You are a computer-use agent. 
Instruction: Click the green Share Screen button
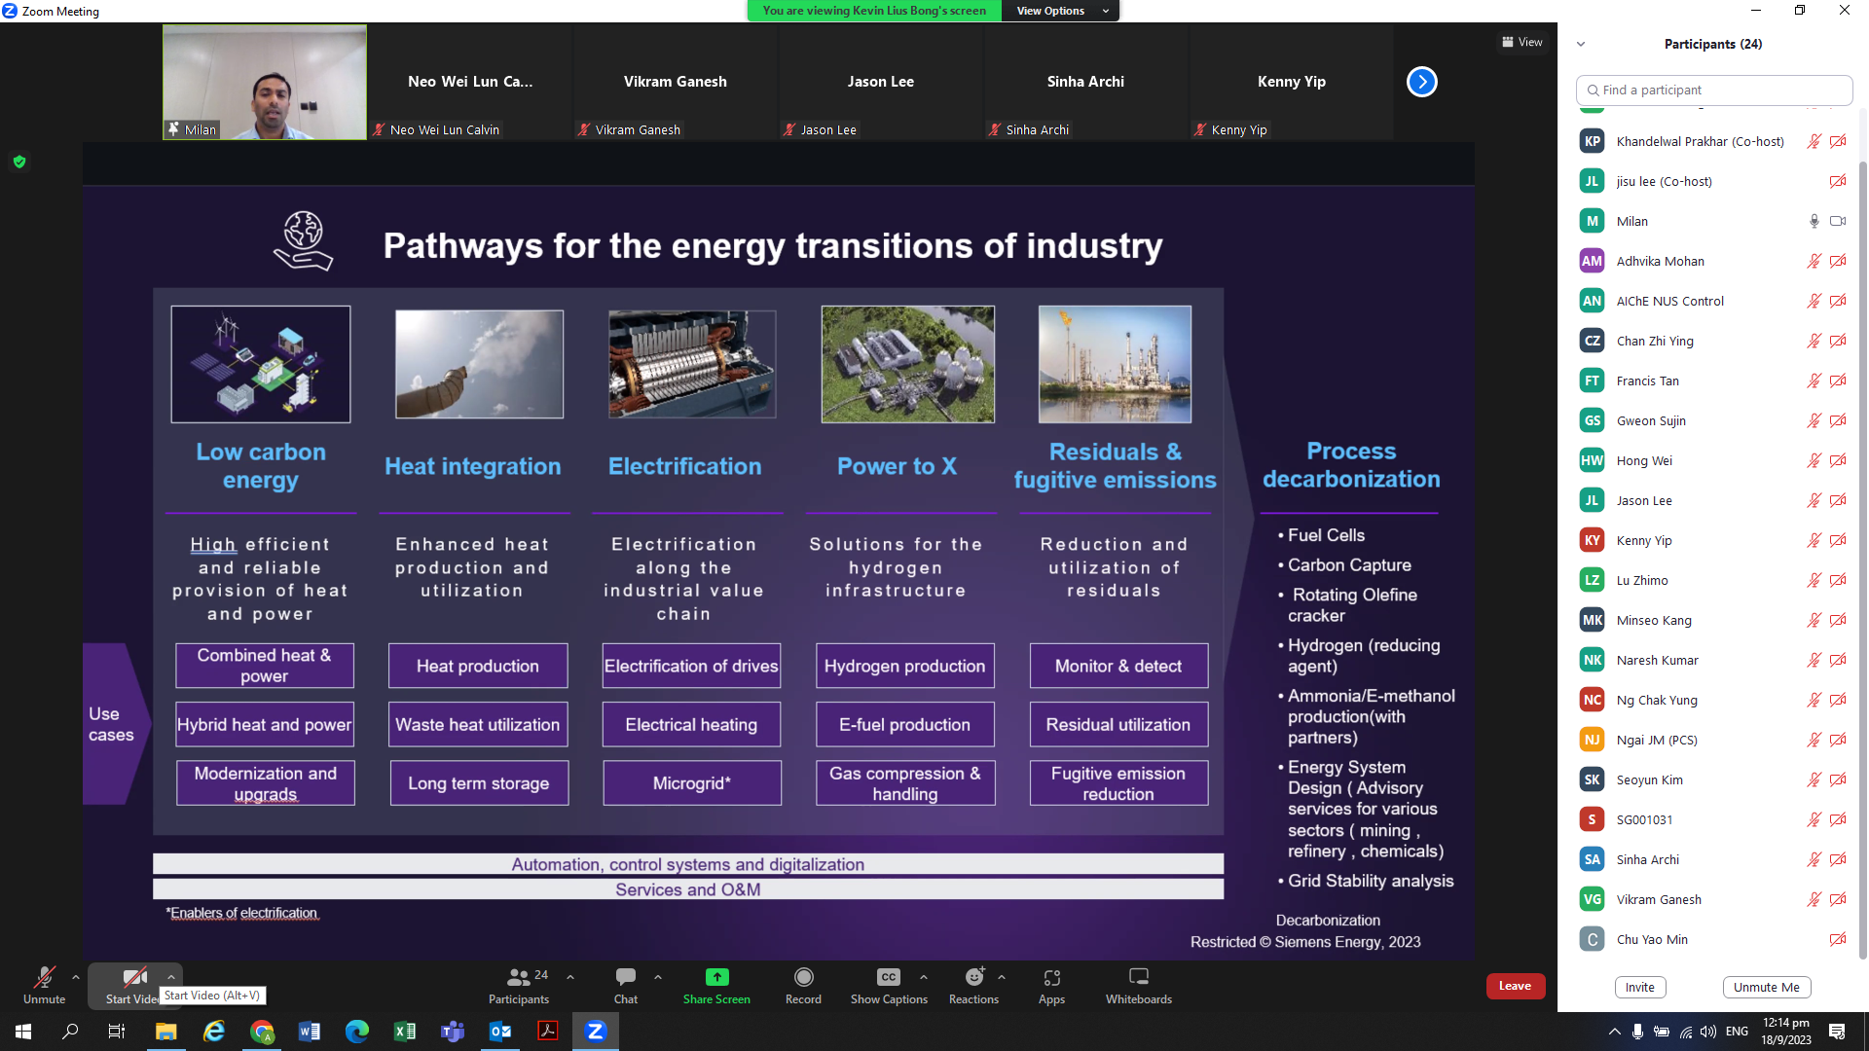(x=716, y=985)
